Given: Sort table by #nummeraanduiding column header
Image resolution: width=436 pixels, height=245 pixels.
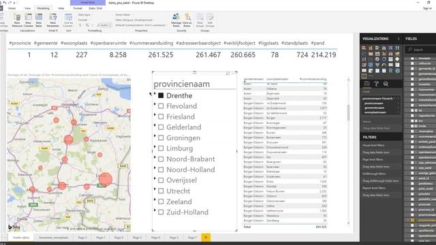Looking at the screenshot, I should (313, 79).
